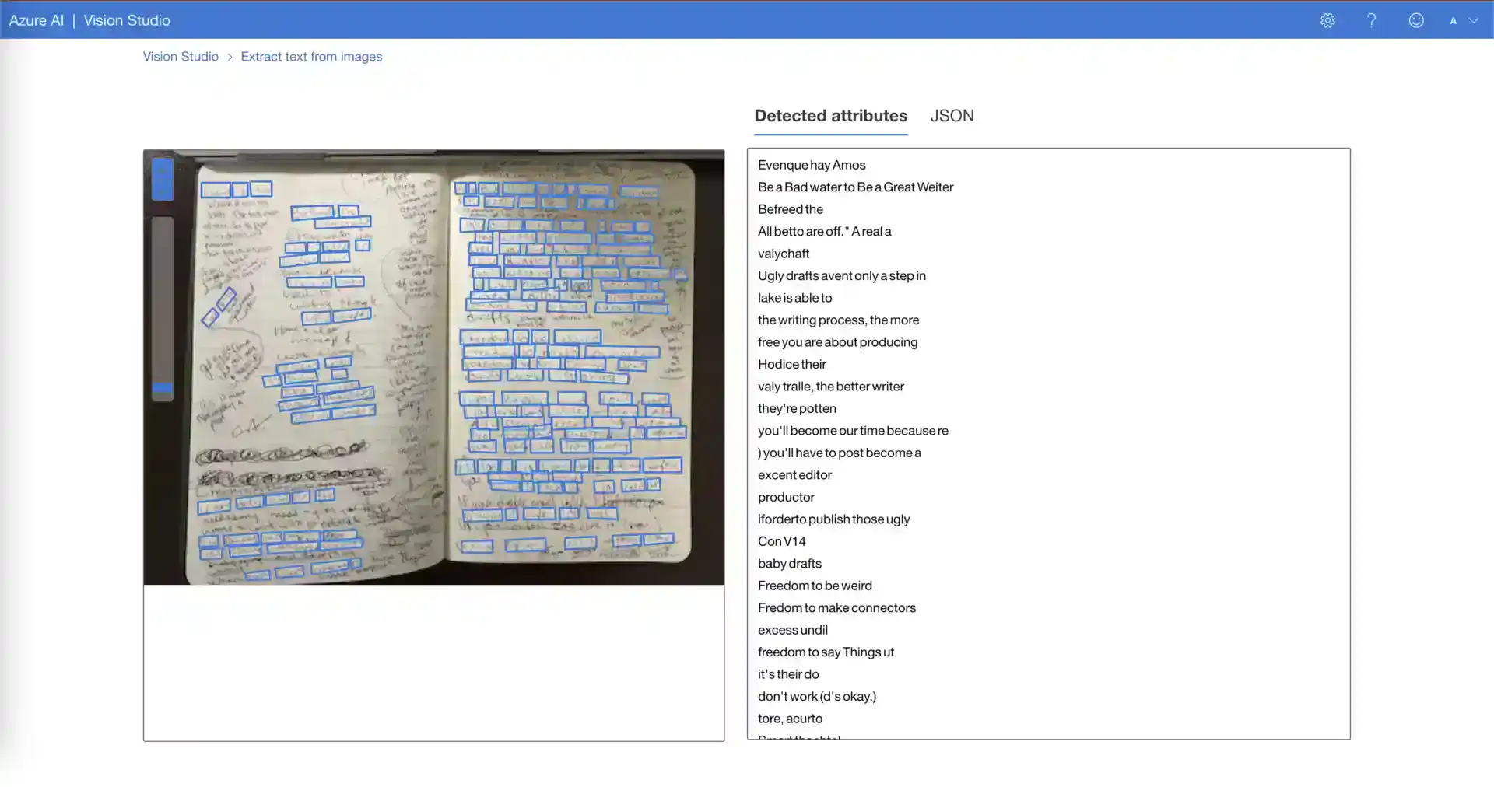Select the 'baby drafts' line
This screenshot has width=1494, height=787.
tap(789, 564)
